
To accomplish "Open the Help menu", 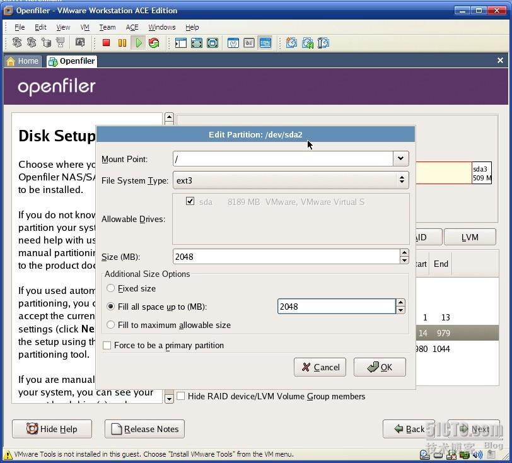I will [x=192, y=27].
